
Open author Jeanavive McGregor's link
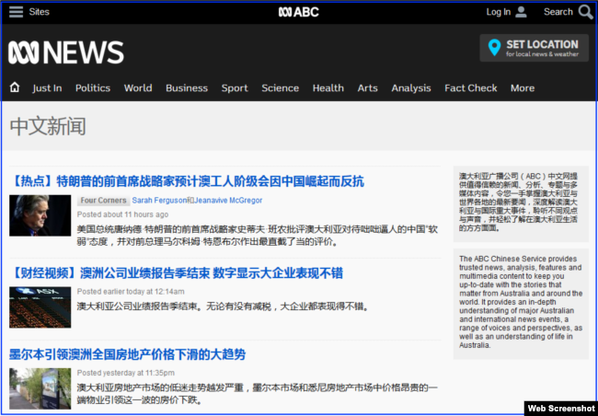click(x=228, y=201)
